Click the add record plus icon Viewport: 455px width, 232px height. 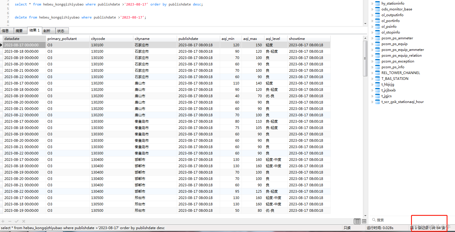[3, 221]
